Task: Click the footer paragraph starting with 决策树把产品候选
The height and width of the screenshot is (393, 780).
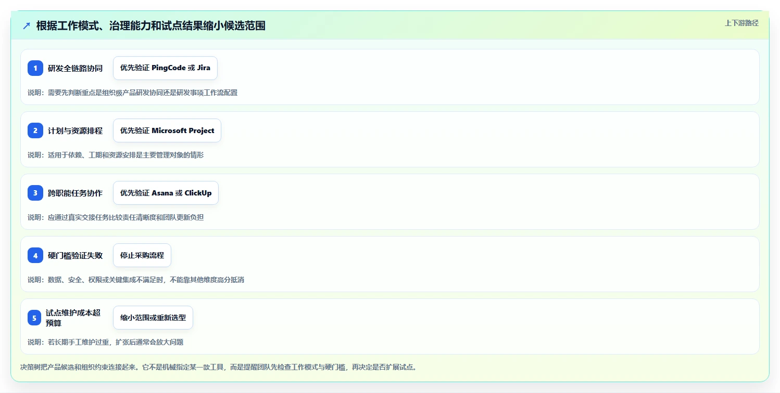Action: tap(218, 367)
